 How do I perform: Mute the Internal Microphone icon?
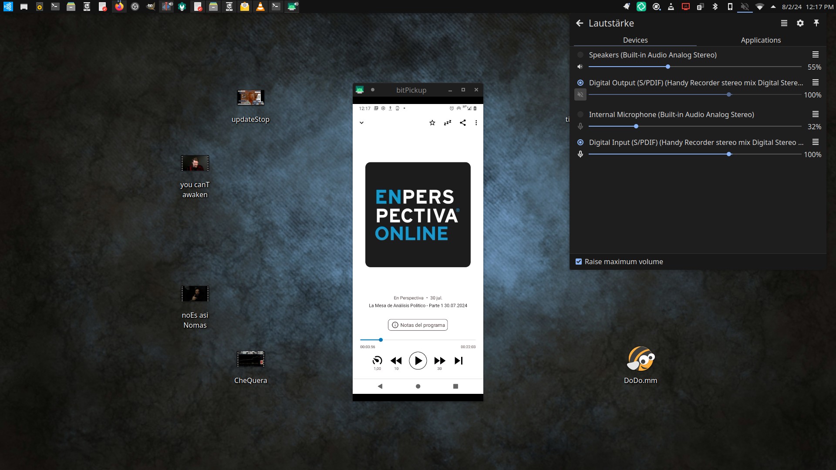580,126
